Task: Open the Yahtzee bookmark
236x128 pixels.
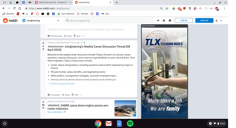Action: [x=83, y=14]
